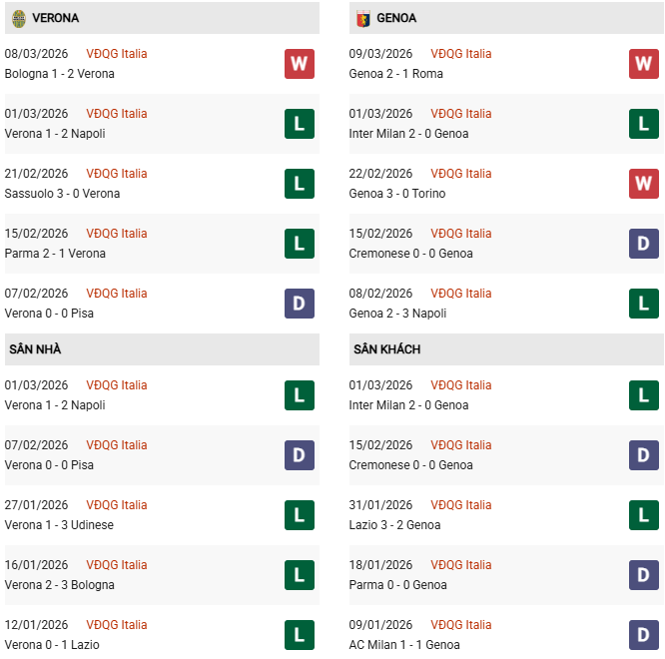Click the W badge for Genoa 3-0 Torino

coord(643,184)
